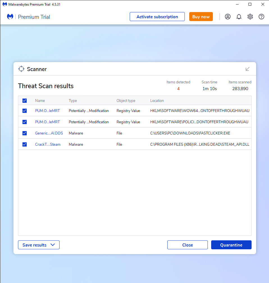Open the Generic....AI.DDS threat link
Screen dimensions: 269x283
coord(49,133)
